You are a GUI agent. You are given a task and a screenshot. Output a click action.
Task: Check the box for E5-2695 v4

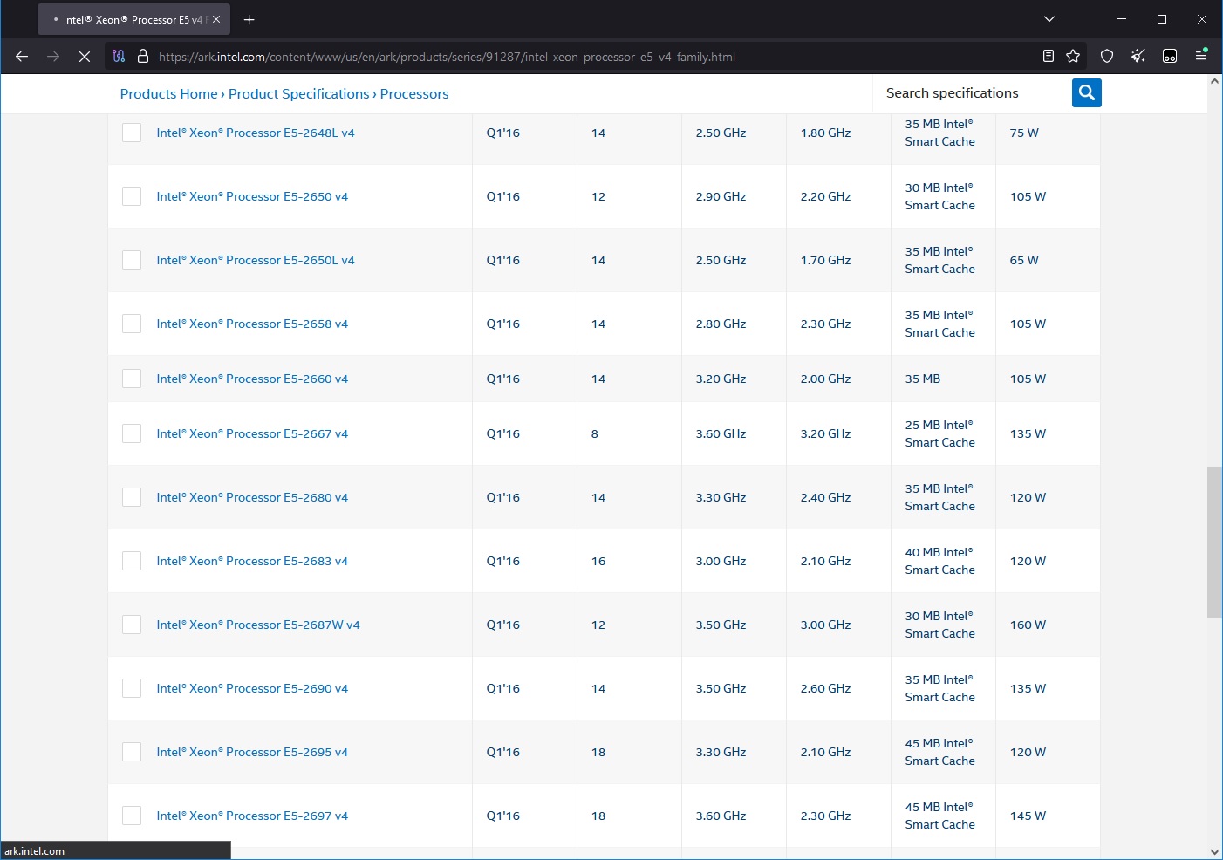(132, 752)
